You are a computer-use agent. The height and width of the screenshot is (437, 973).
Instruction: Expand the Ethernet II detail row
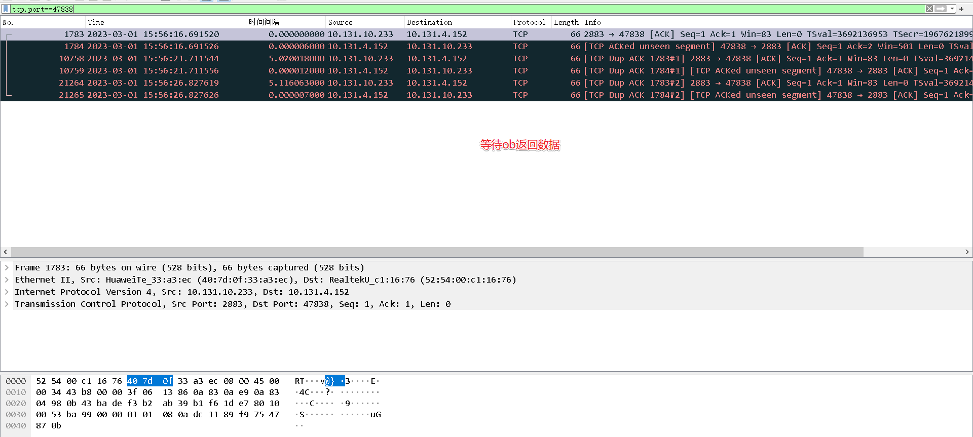click(x=7, y=280)
